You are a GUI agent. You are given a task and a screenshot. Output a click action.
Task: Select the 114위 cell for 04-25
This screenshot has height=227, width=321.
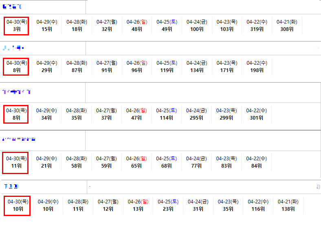166,114
